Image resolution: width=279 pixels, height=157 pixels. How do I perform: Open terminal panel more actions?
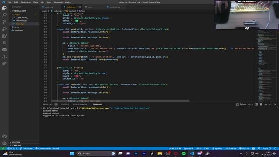pos(265,104)
